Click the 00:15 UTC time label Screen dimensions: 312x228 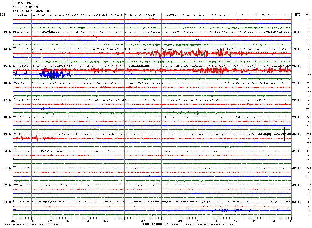coord(297,134)
